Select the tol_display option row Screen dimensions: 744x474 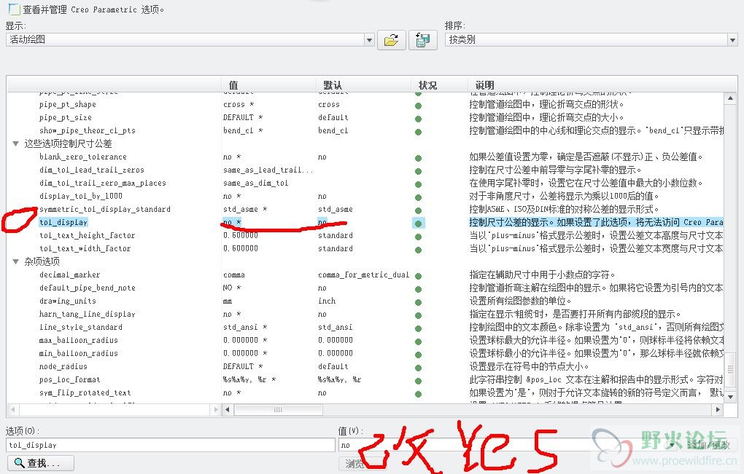(63, 222)
